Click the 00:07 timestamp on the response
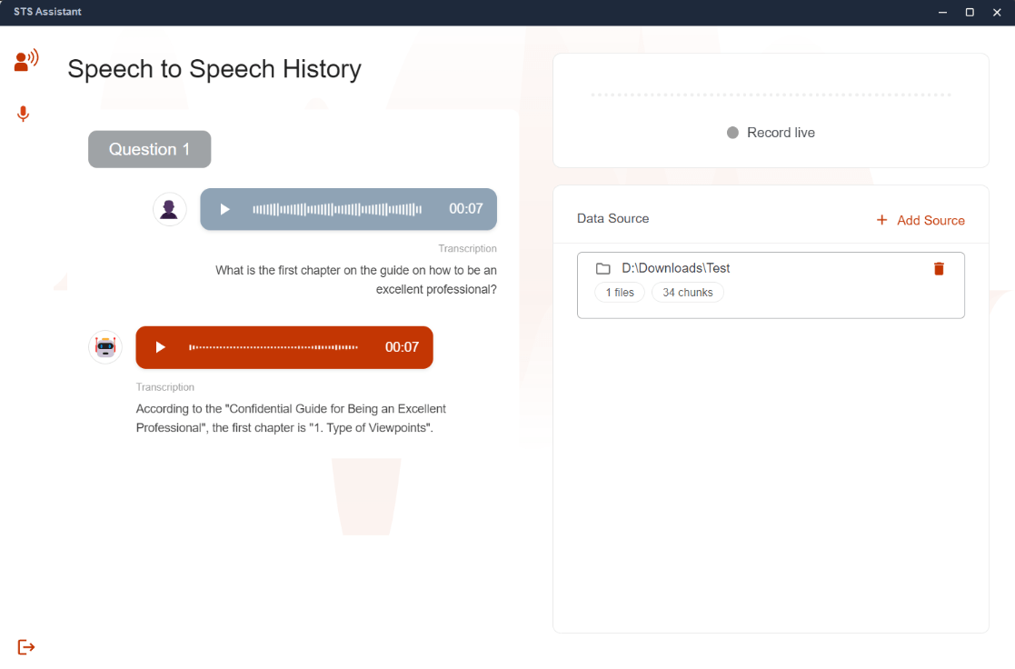Image resolution: width=1015 pixels, height=669 pixels. point(401,346)
